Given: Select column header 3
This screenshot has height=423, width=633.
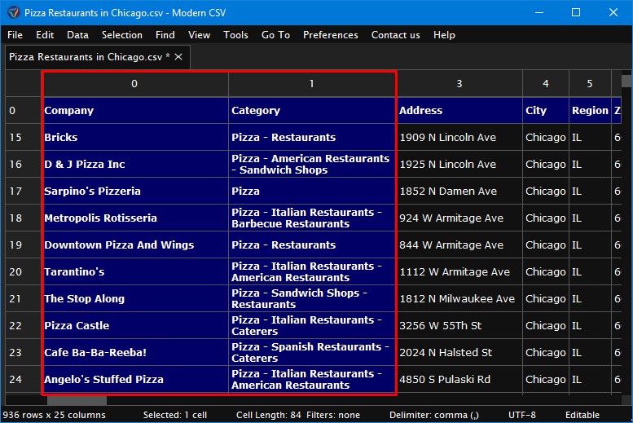Looking at the screenshot, I should coord(459,84).
